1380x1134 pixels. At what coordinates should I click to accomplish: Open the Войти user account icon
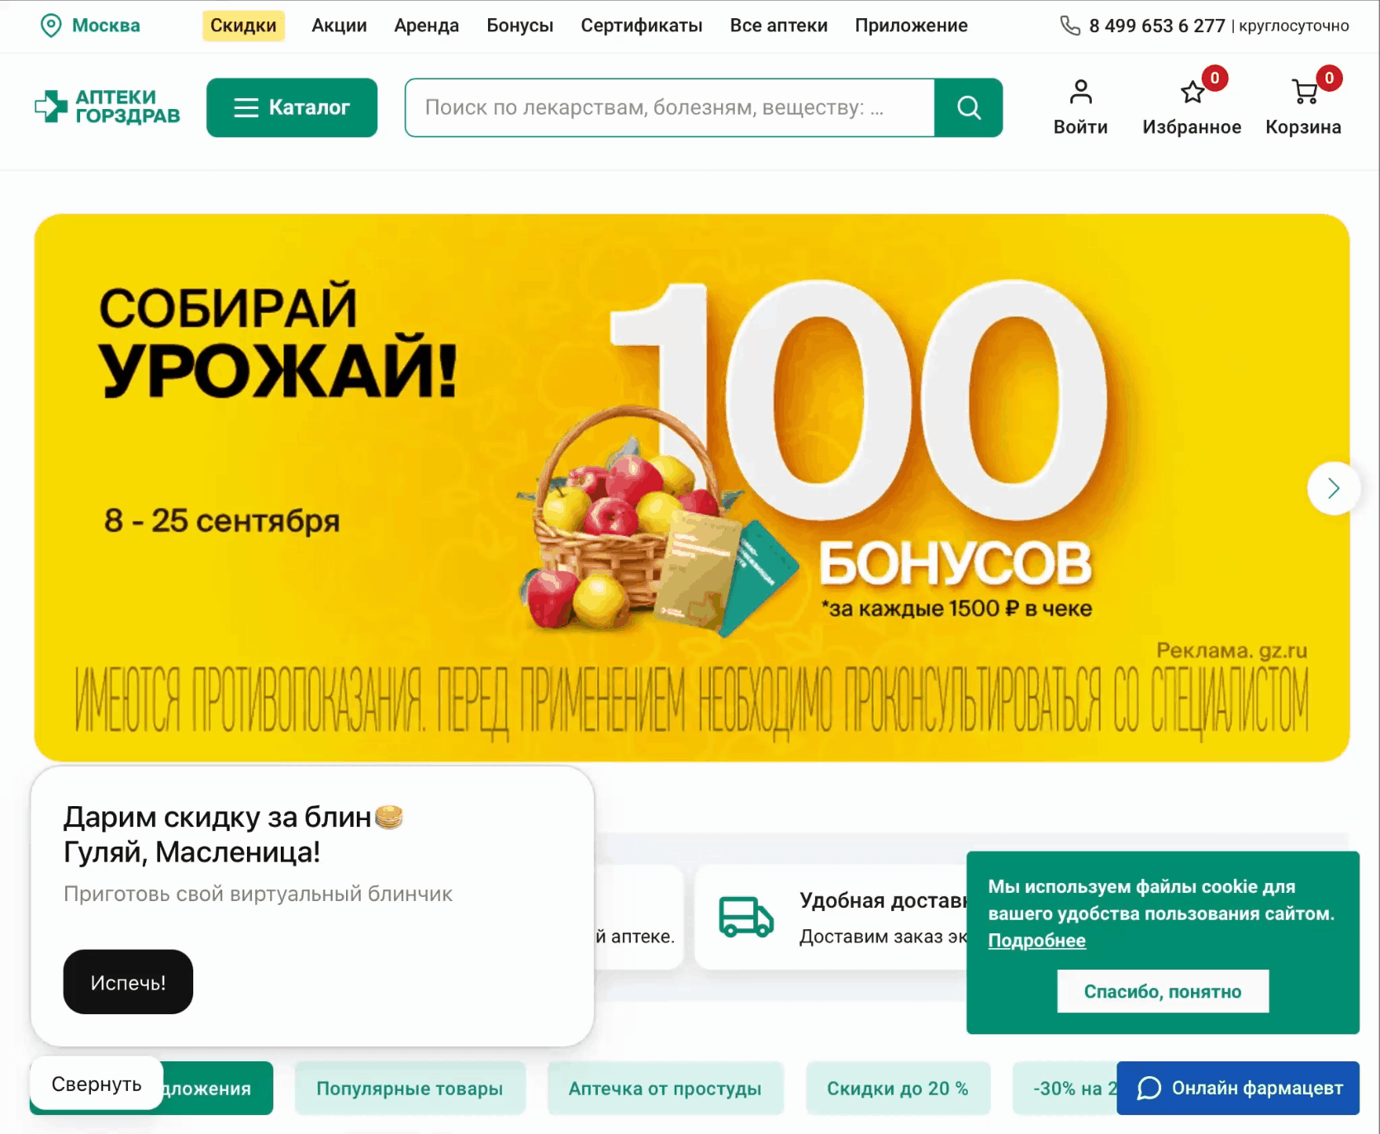point(1080,92)
